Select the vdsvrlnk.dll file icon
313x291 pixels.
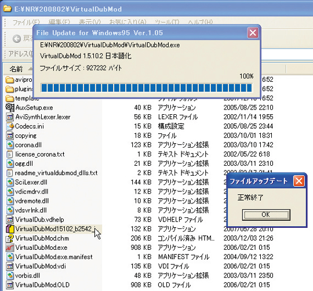(x=10, y=210)
